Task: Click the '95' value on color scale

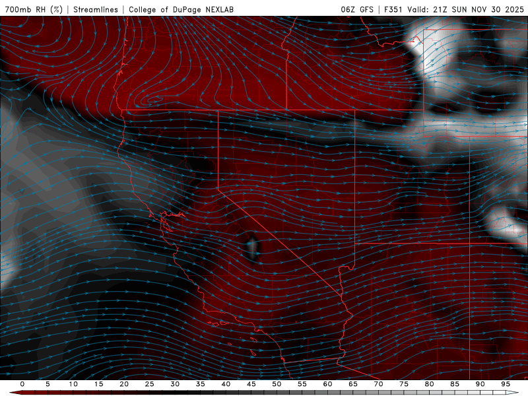Action: tap(506, 384)
